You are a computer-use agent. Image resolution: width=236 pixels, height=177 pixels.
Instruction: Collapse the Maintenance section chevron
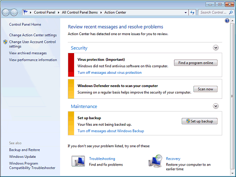pyautogui.click(x=216, y=106)
